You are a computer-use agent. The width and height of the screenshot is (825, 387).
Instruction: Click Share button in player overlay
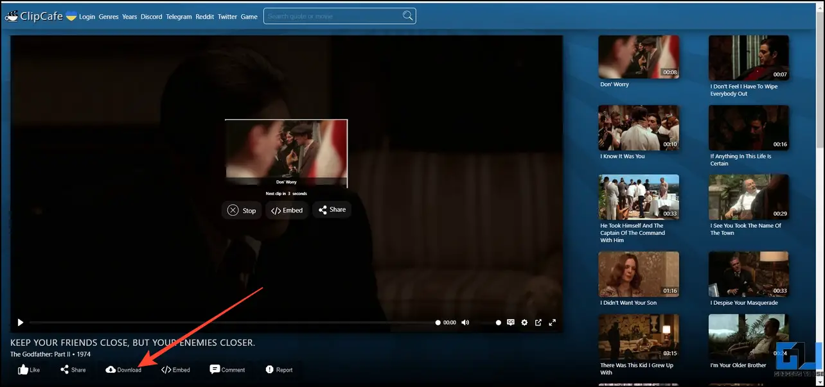pos(332,210)
